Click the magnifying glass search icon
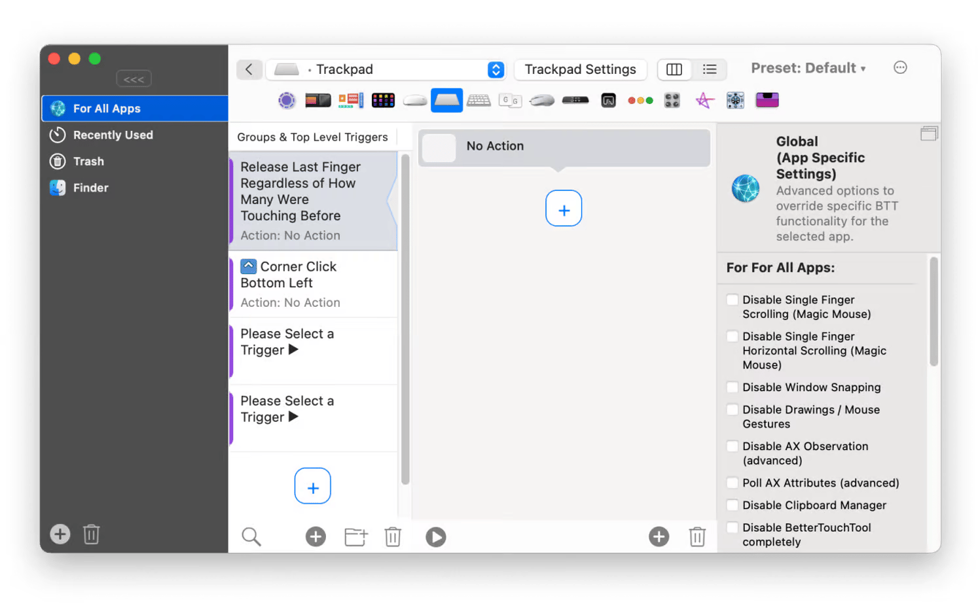978x611 pixels. pos(251,537)
